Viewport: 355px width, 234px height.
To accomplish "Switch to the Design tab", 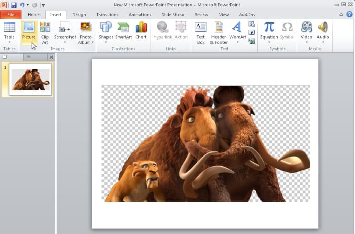I will [79, 15].
